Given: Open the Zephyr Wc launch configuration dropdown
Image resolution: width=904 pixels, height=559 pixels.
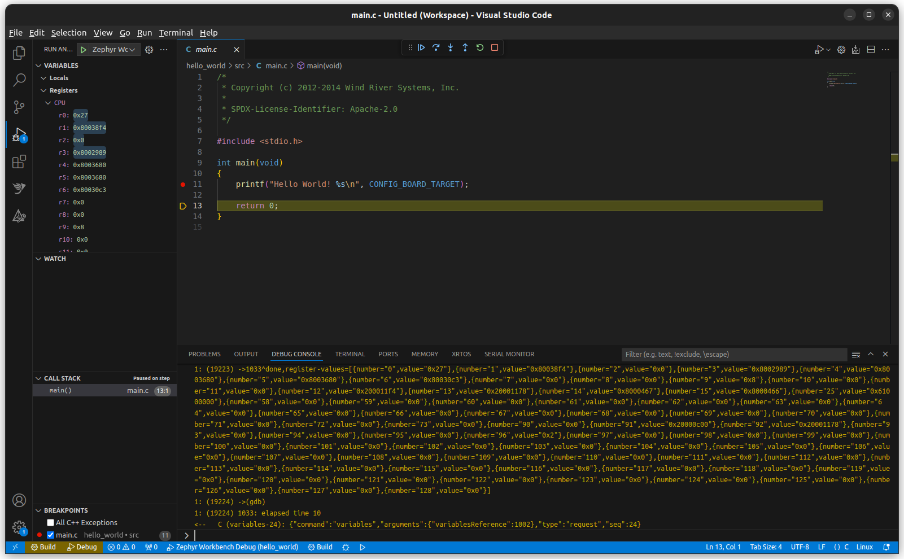Looking at the screenshot, I should (x=132, y=49).
